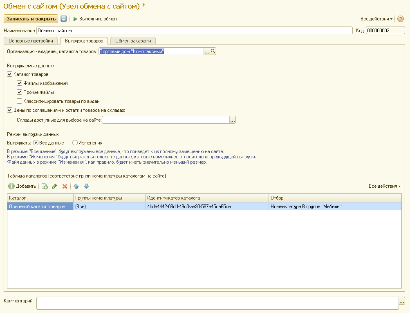Viewport: 410px width, 313px height.
Task: Expand Все действия menu above catalog table
Action: 384,186
